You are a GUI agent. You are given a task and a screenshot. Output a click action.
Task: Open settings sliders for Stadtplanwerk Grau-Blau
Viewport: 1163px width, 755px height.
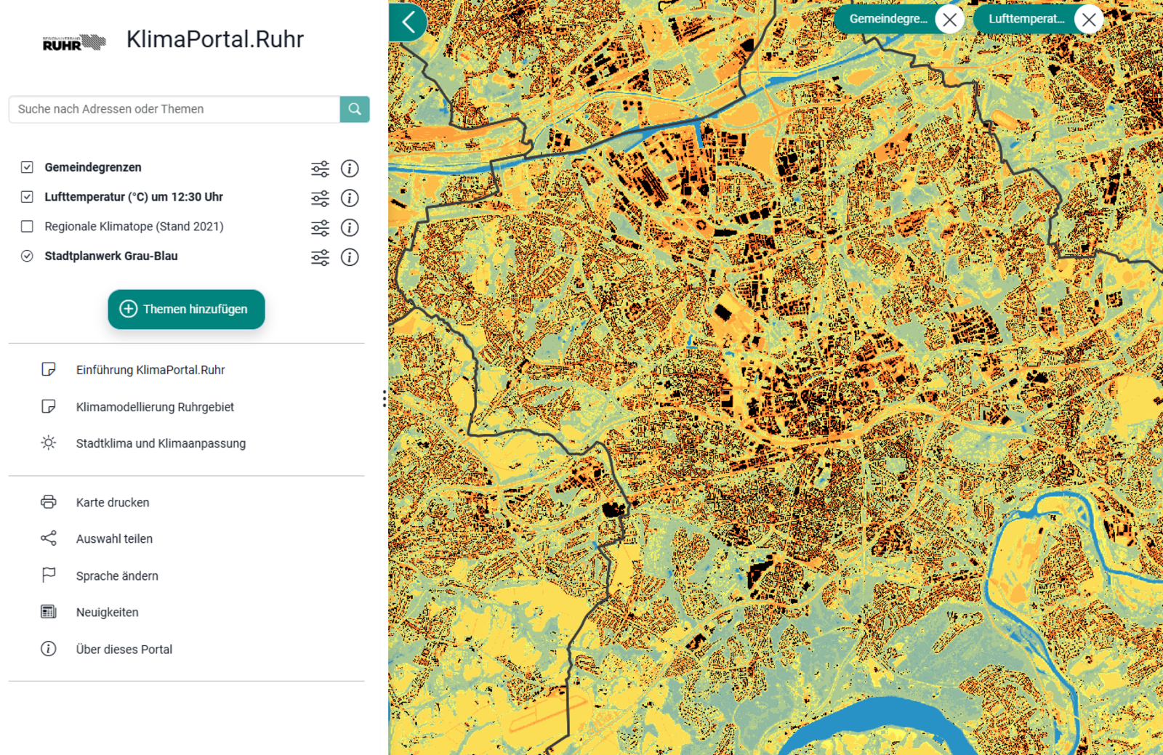pyautogui.click(x=320, y=257)
